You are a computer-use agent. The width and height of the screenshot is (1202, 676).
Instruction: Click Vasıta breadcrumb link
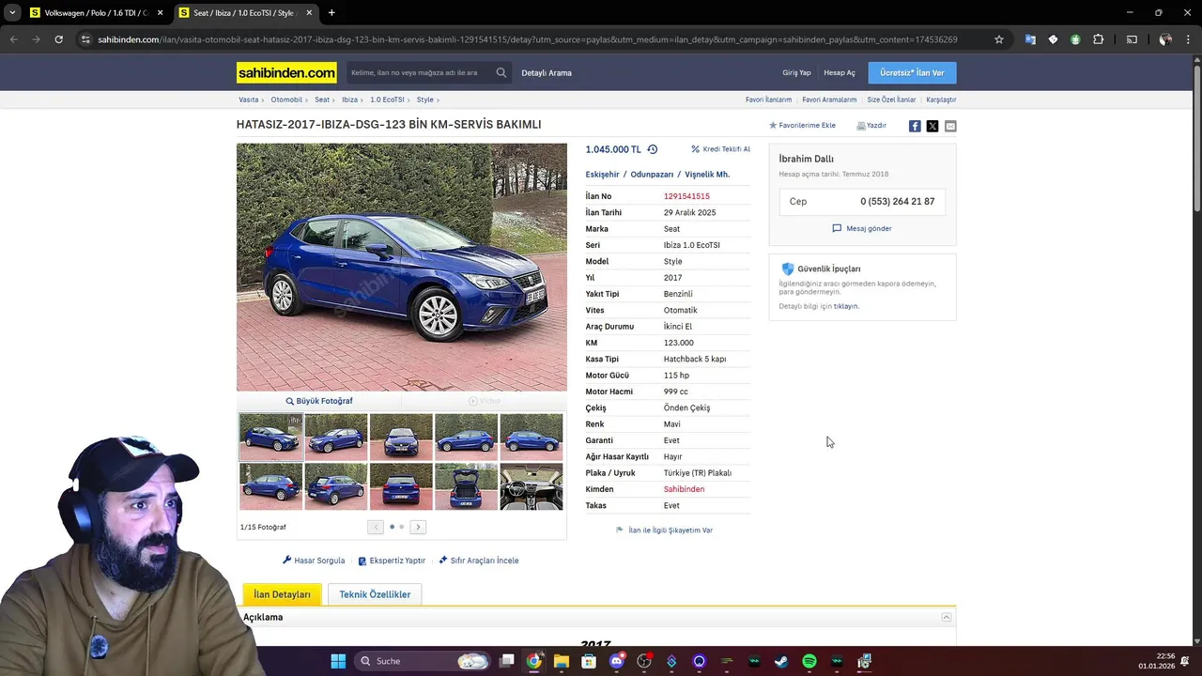point(248,100)
